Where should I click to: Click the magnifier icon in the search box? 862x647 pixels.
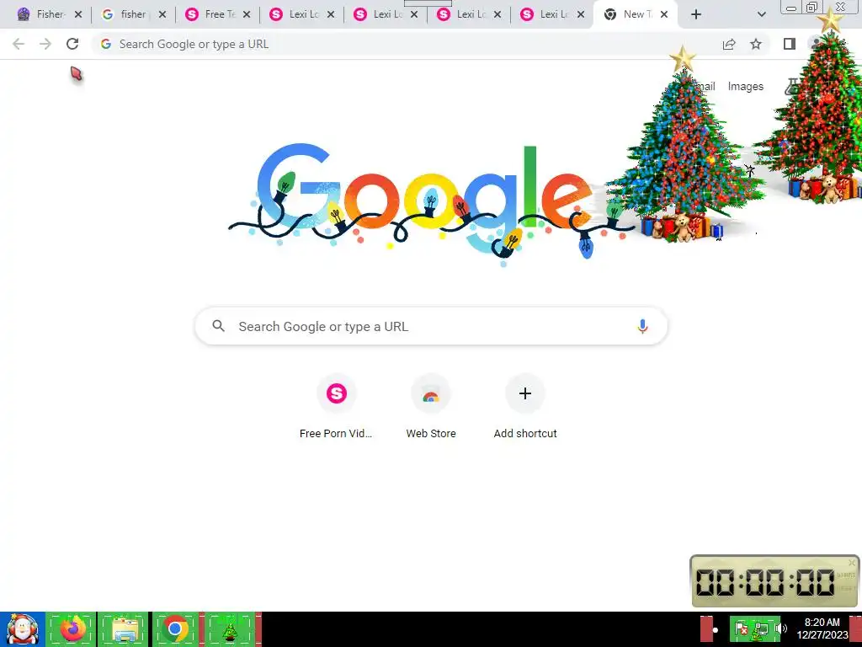pyautogui.click(x=218, y=326)
